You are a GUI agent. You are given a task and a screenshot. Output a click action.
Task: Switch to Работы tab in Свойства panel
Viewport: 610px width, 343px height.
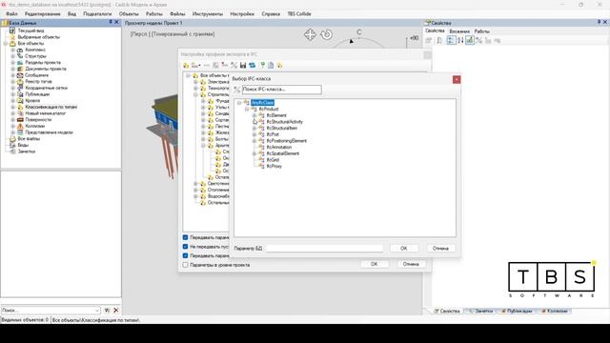pyautogui.click(x=481, y=31)
